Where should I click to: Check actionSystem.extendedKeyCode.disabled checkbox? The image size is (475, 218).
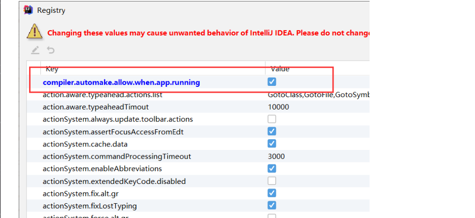coord(271,181)
